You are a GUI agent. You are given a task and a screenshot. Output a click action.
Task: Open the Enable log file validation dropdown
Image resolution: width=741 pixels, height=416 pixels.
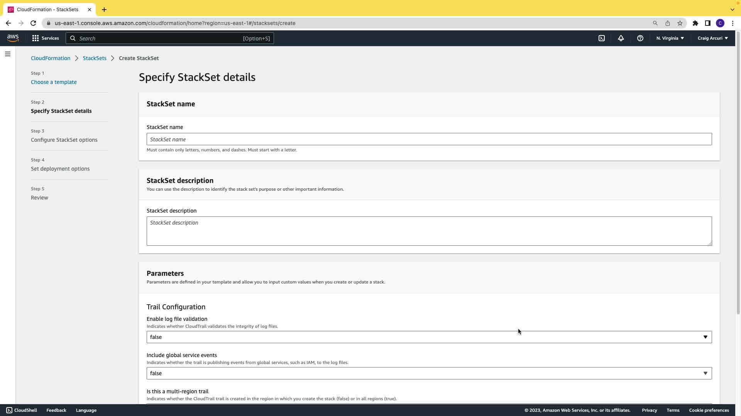coord(429,337)
